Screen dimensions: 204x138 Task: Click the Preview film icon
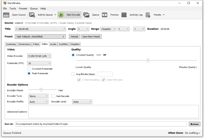coord(105,15)
